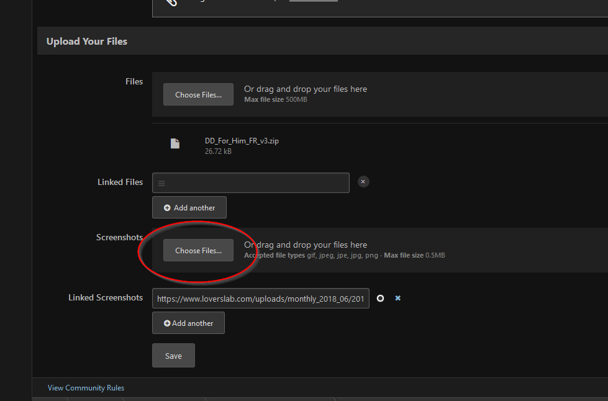Viewport: 608px width, 401px height.
Task: Click the Upload Your Files heading
Action: [87, 42]
